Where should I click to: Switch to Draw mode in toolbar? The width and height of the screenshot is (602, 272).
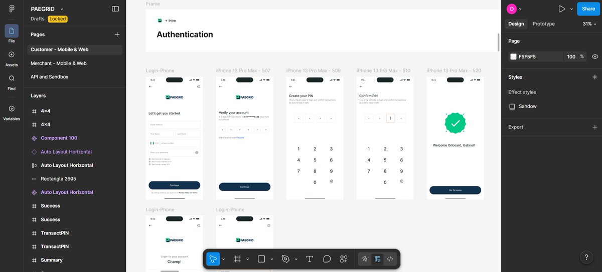[x=365, y=259]
